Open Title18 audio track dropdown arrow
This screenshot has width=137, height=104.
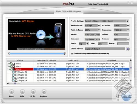(x=85, y=69)
